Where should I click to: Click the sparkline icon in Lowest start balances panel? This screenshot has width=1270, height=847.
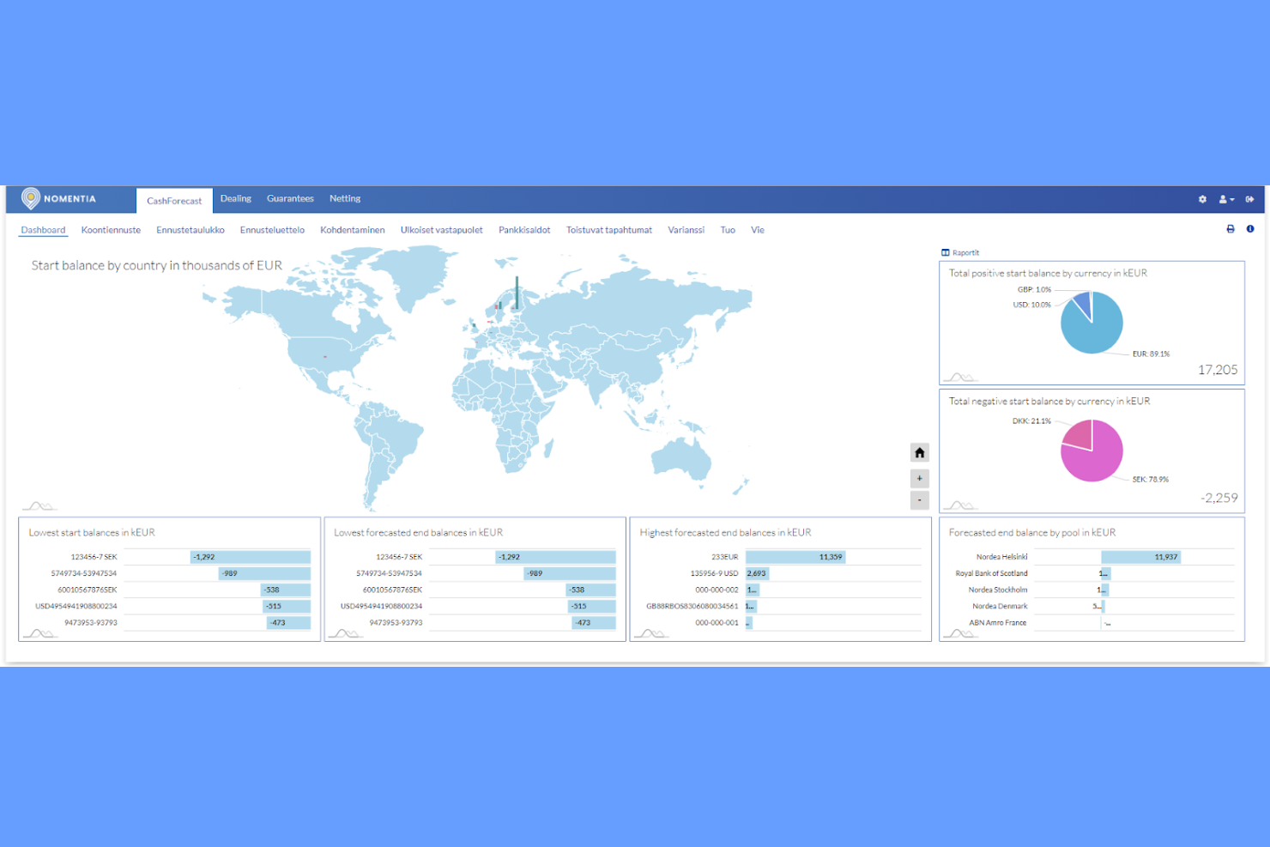38,632
